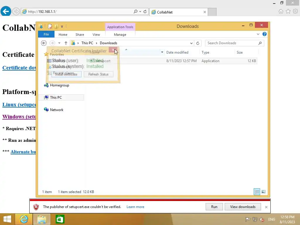
Task: Go back in the Downloads Explorer window
Action: pos(44,43)
